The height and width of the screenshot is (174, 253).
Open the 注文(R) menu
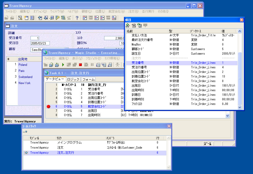(133, 11)
